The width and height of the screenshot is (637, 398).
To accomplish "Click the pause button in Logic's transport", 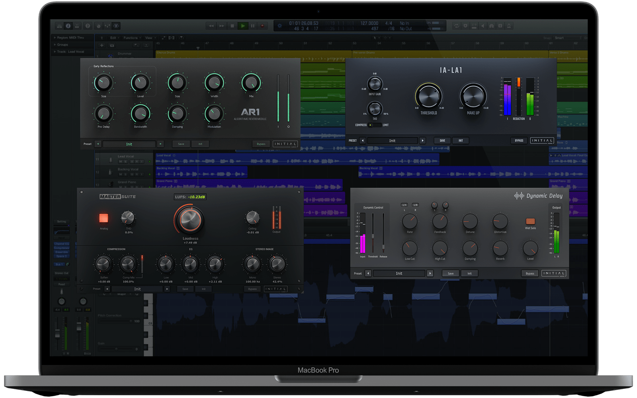I will tap(252, 26).
